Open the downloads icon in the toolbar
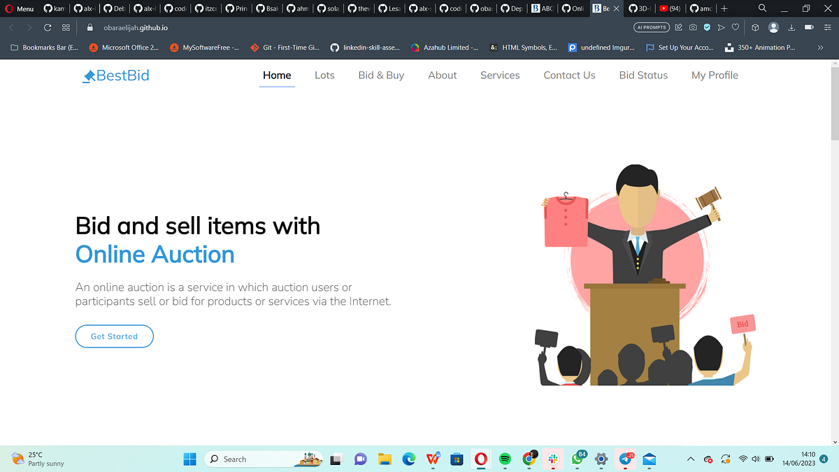The height and width of the screenshot is (472, 839). tap(791, 27)
